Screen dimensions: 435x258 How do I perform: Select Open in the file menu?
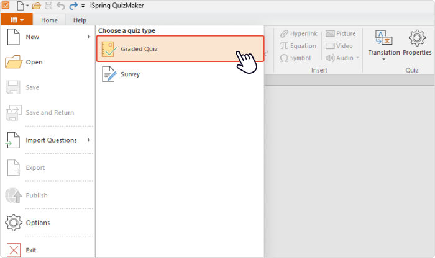(48, 62)
